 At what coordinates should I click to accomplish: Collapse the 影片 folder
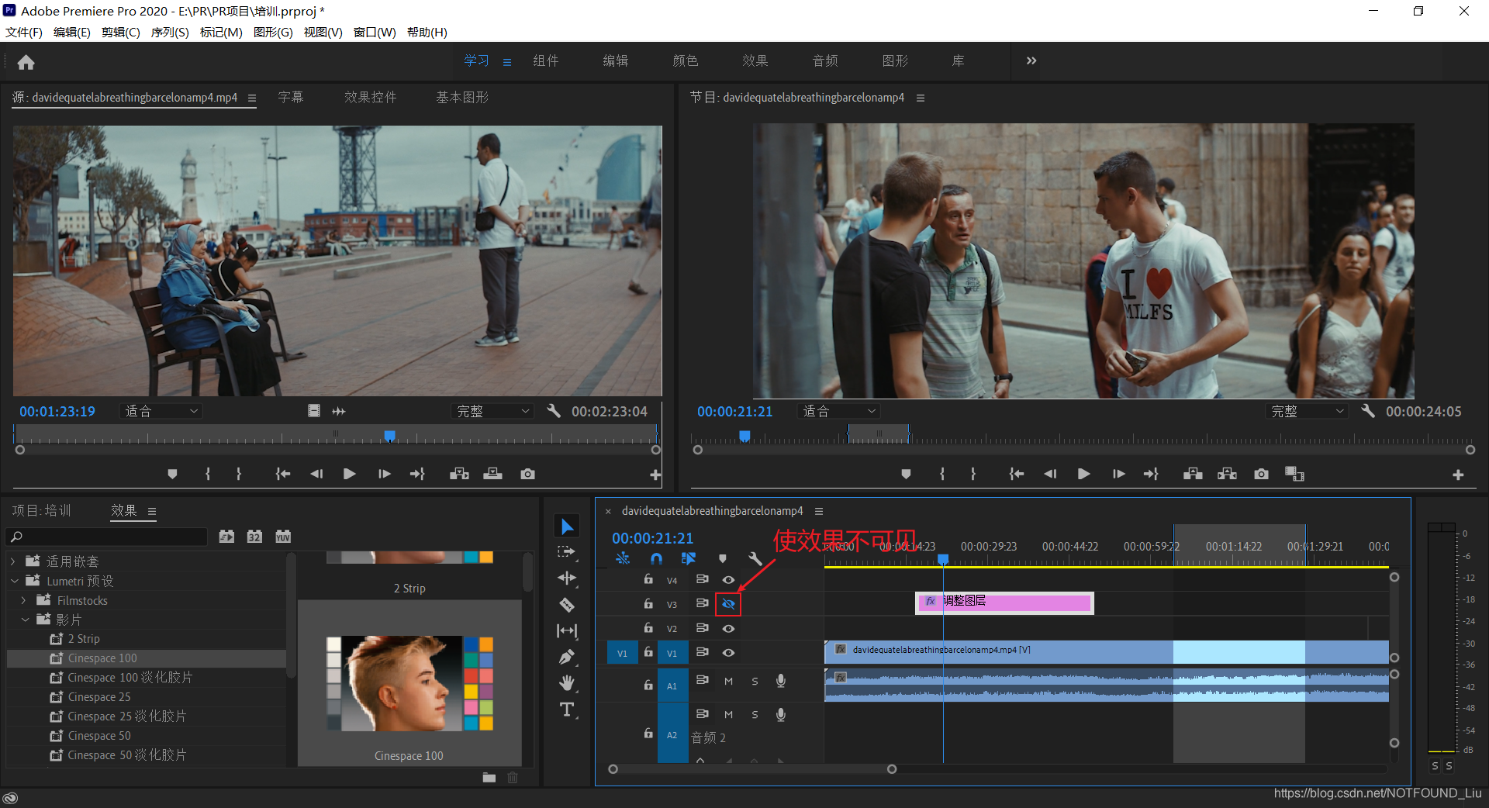pyautogui.click(x=25, y=620)
